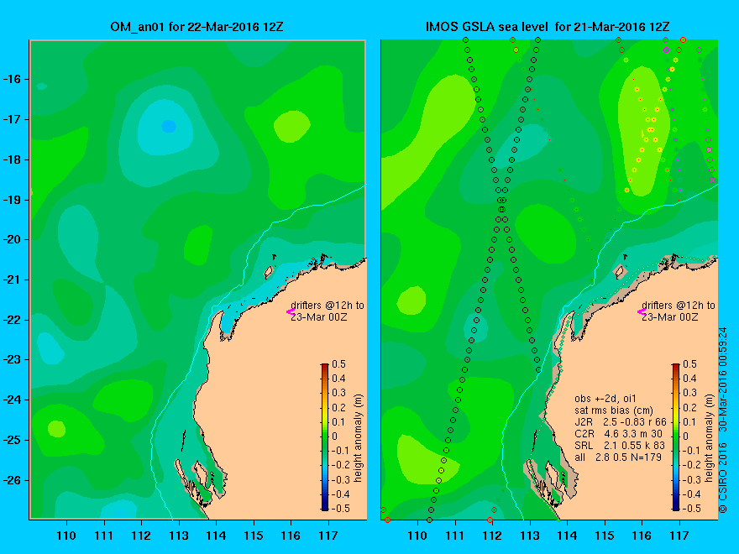
Task: Click longitude label 115 under right map
Action: pyautogui.click(x=605, y=536)
